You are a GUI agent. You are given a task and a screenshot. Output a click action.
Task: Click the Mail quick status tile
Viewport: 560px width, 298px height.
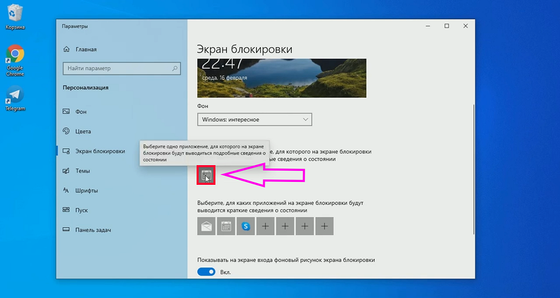tap(206, 226)
